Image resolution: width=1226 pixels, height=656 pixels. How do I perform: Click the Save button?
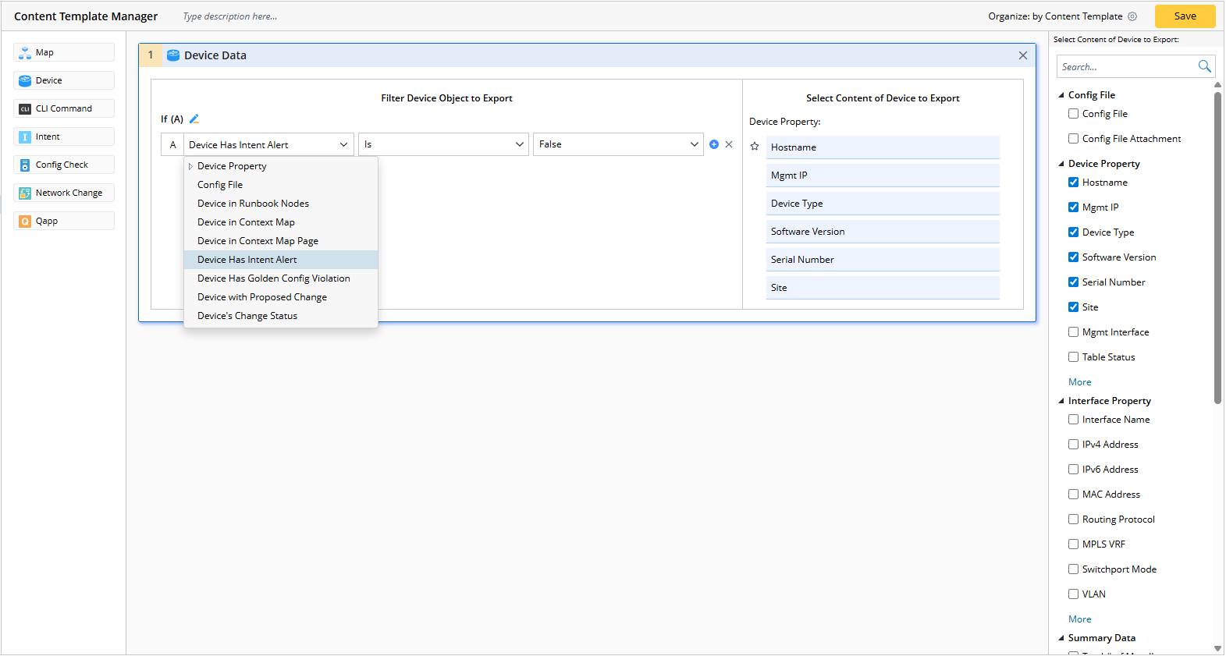coord(1184,16)
